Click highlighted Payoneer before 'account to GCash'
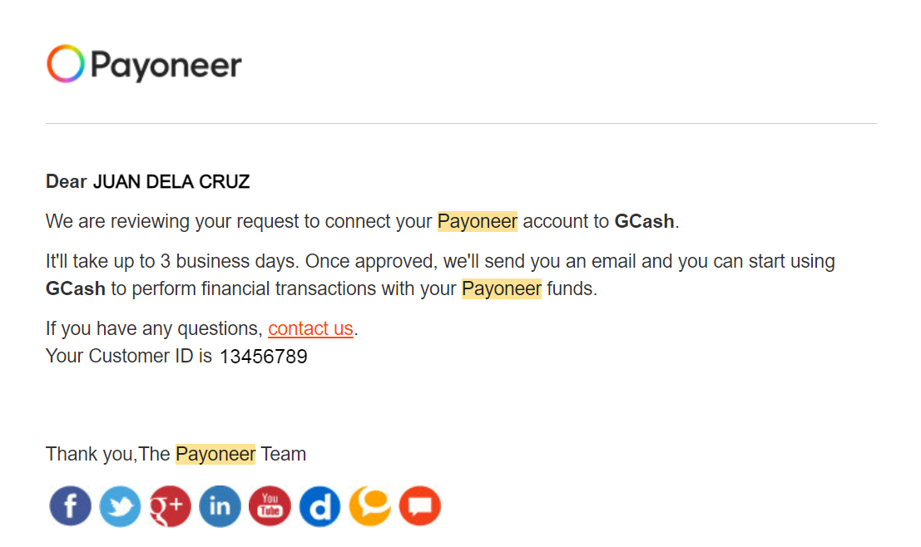Viewport: 921px width, 547px height. 478,221
